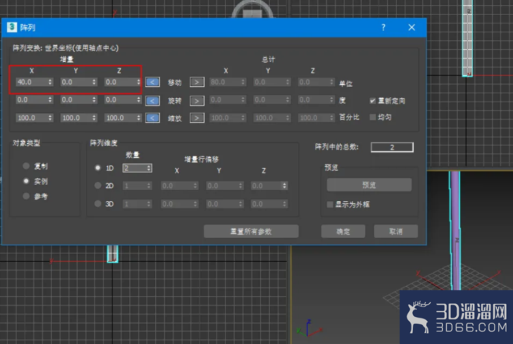Viewport: 513px width, 344px height.
Task: Click spinner of incremental scale Z field
Action: click(x=138, y=118)
